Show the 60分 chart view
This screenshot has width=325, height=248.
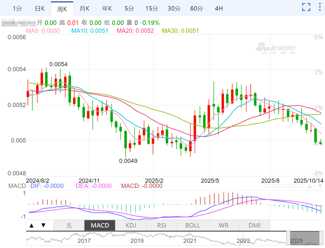(x=196, y=8)
